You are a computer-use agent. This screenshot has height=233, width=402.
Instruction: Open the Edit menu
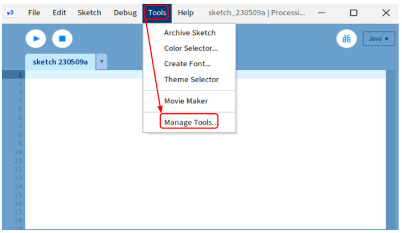tap(59, 12)
